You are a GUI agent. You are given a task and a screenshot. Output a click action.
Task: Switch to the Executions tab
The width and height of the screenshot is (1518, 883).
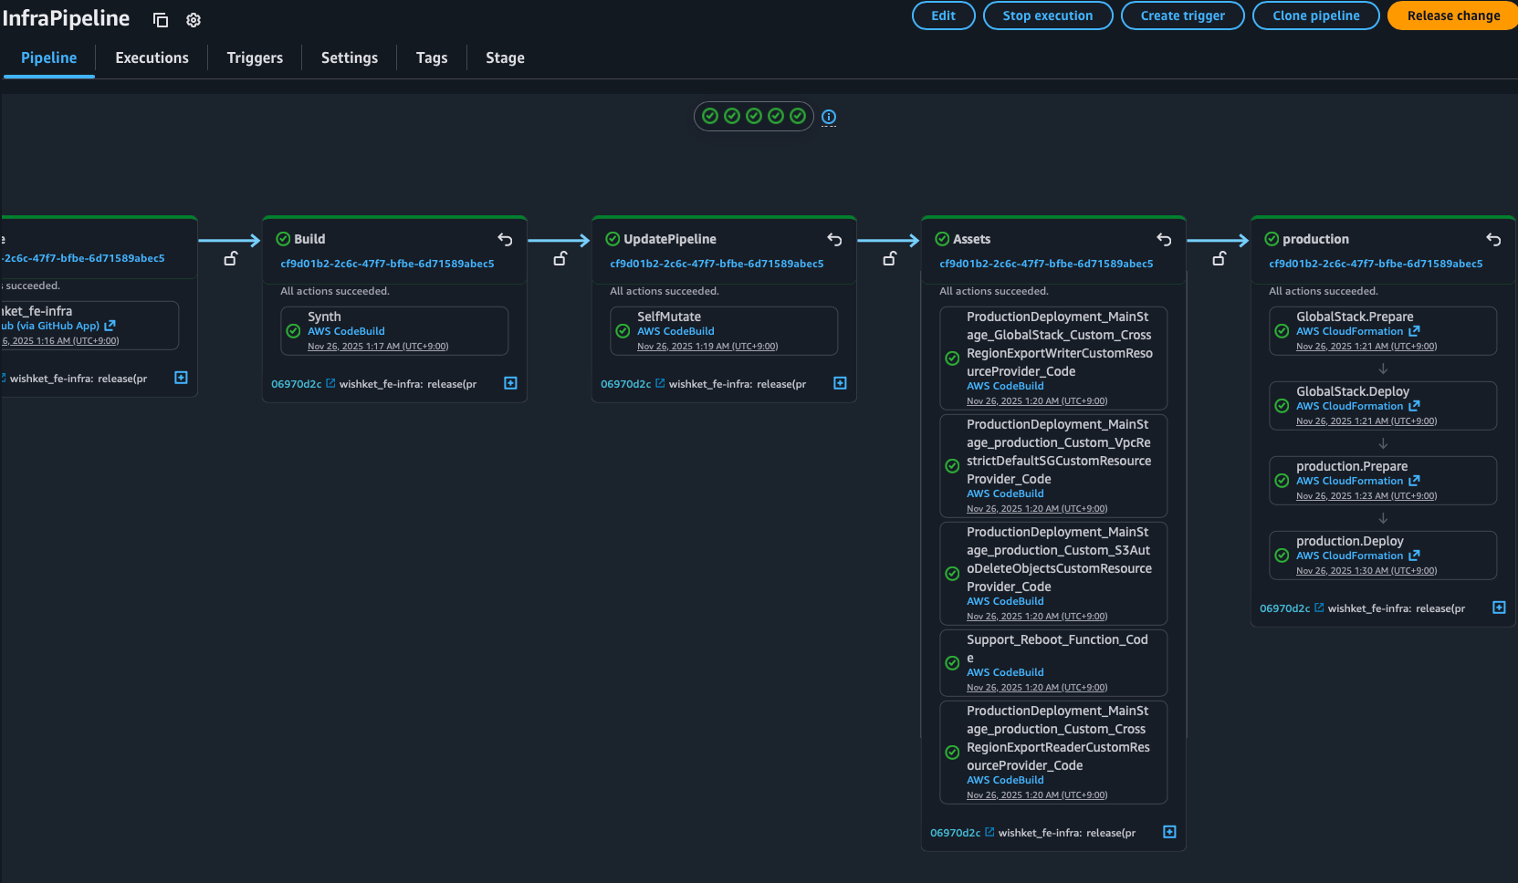point(152,58)
